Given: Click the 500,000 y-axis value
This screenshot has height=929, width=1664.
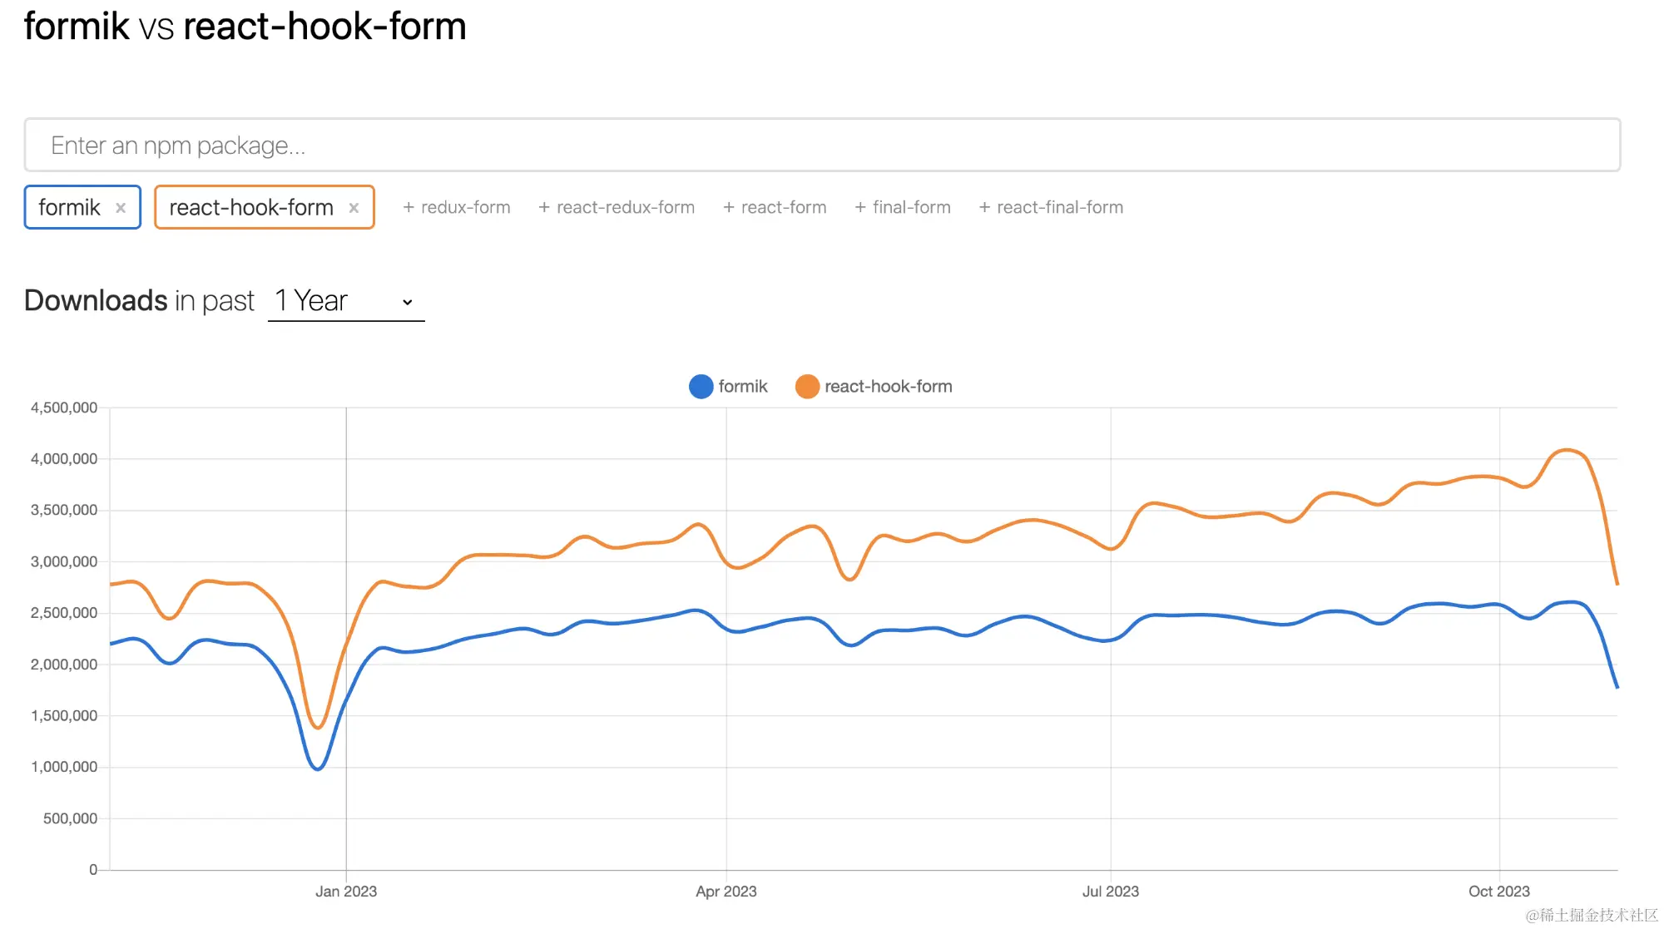Looking at the screenshot, I should (70, 818).
